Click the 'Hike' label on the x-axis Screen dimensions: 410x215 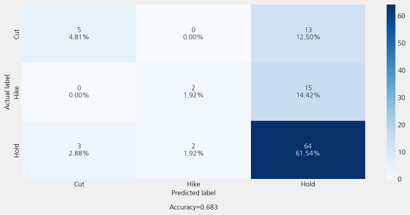(x=193, y=184)
